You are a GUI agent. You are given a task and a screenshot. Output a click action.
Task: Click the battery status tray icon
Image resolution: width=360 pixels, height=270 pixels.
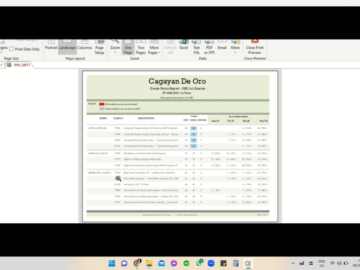tap(346, 264)
